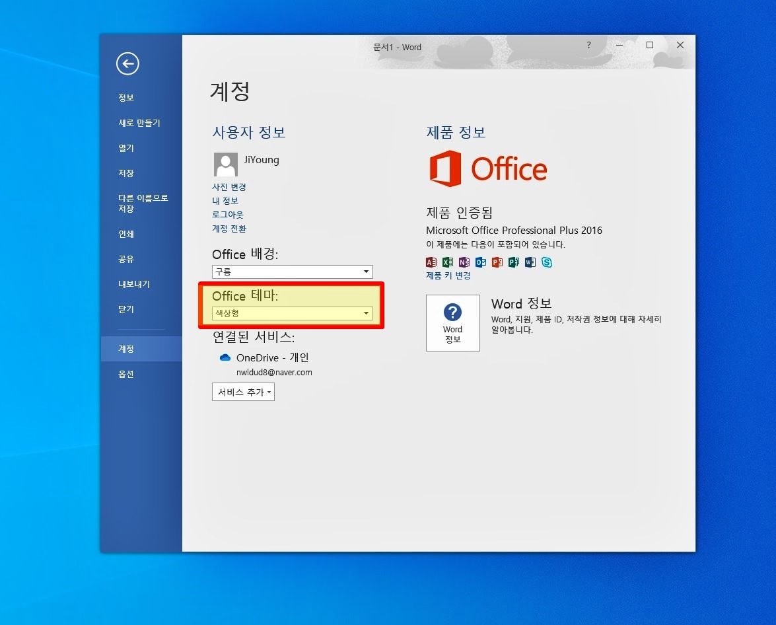Click the 내 정보 link
The width and height of the screenshot is (776, 625).
tap(225, 201)
